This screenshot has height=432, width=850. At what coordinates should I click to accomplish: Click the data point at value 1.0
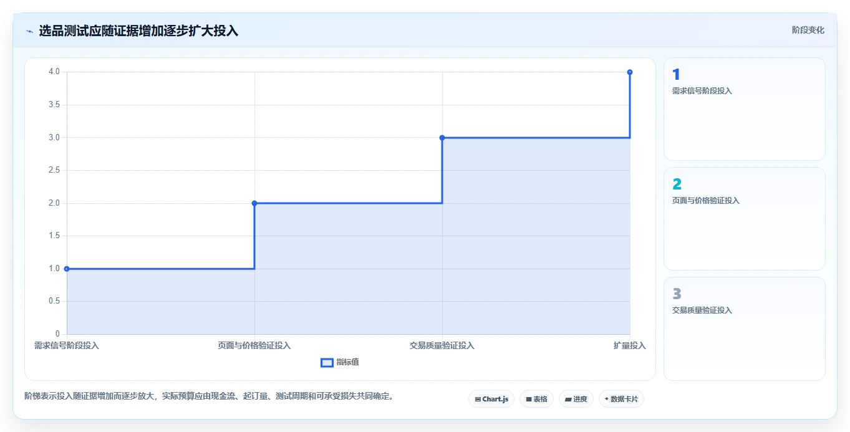(67, 269)
